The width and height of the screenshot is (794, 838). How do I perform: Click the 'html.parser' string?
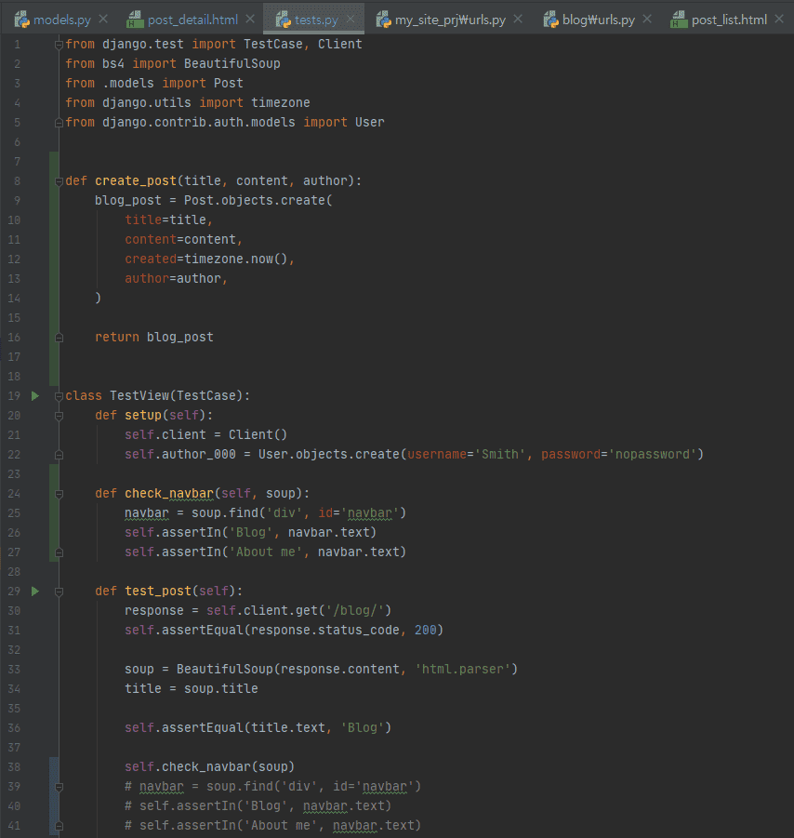click(x=463, y=669)
